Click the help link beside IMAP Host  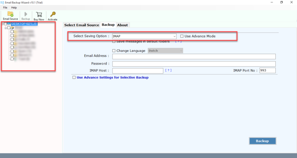pos(168,70)
